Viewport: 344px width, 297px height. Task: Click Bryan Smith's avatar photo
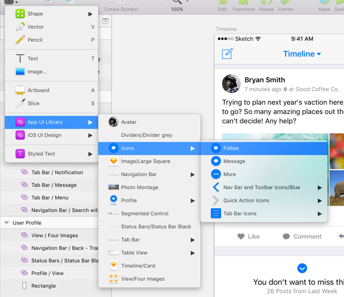click(231, 84)
